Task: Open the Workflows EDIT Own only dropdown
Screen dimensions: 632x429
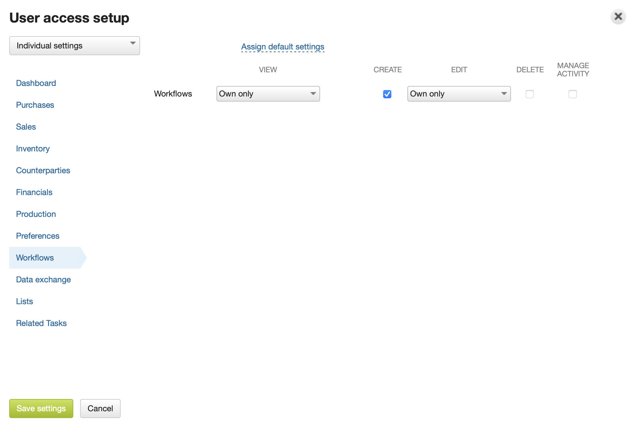Action: click(459, 94)
